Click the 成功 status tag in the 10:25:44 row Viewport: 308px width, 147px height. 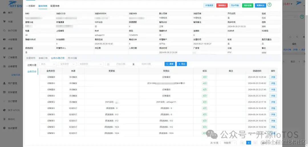pyautogui.click(x=205, y=77)
